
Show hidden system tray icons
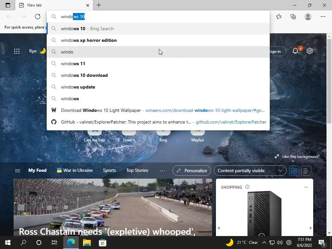click(264, 243)
